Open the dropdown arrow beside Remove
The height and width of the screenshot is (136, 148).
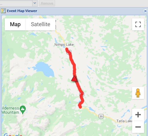point(35,3)
